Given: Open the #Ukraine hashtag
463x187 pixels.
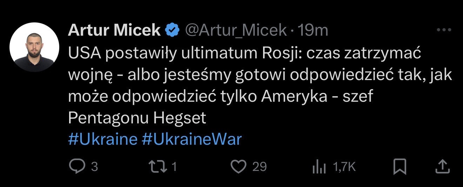Looking at the screenshot, I should coord(102,139).
